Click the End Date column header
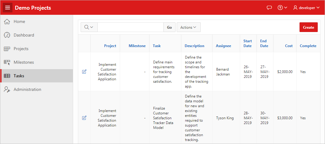325x144 pixels. pyautogui.click(x=264, y=43)
